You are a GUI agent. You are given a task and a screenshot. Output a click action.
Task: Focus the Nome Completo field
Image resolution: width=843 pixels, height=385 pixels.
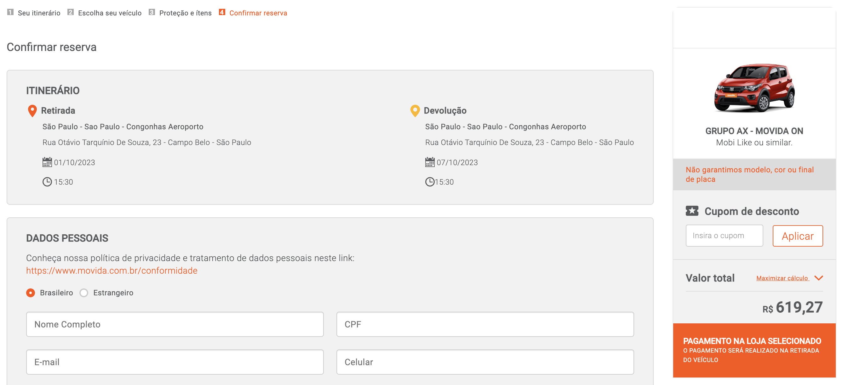point(175,324)
